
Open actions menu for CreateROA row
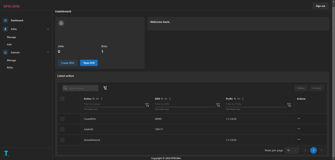(x=299, y=118)
